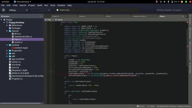Open the Document Outline side panel
192x108 pixels.
point(190,51)
